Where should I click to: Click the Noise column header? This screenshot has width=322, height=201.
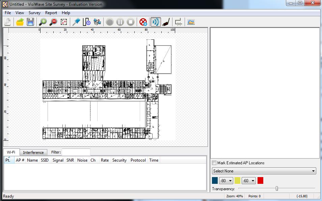pyautogui.click(x=82, y=160)
